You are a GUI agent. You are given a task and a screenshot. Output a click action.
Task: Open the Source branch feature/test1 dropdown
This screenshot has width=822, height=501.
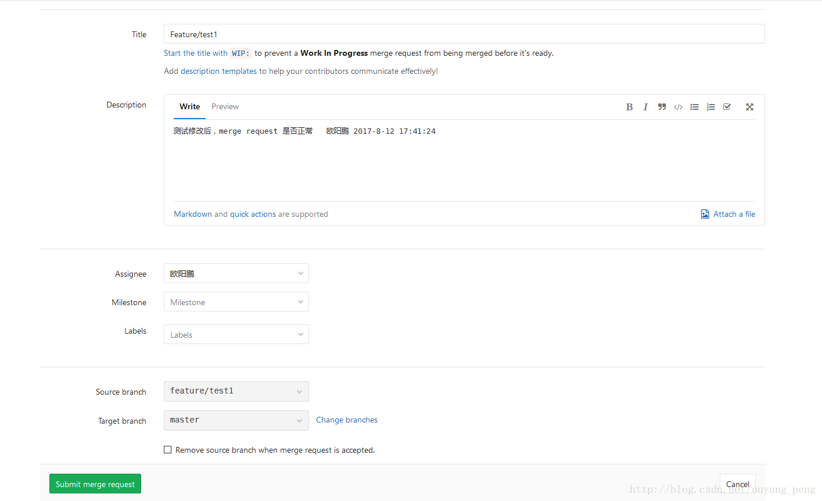pos(236,391)
